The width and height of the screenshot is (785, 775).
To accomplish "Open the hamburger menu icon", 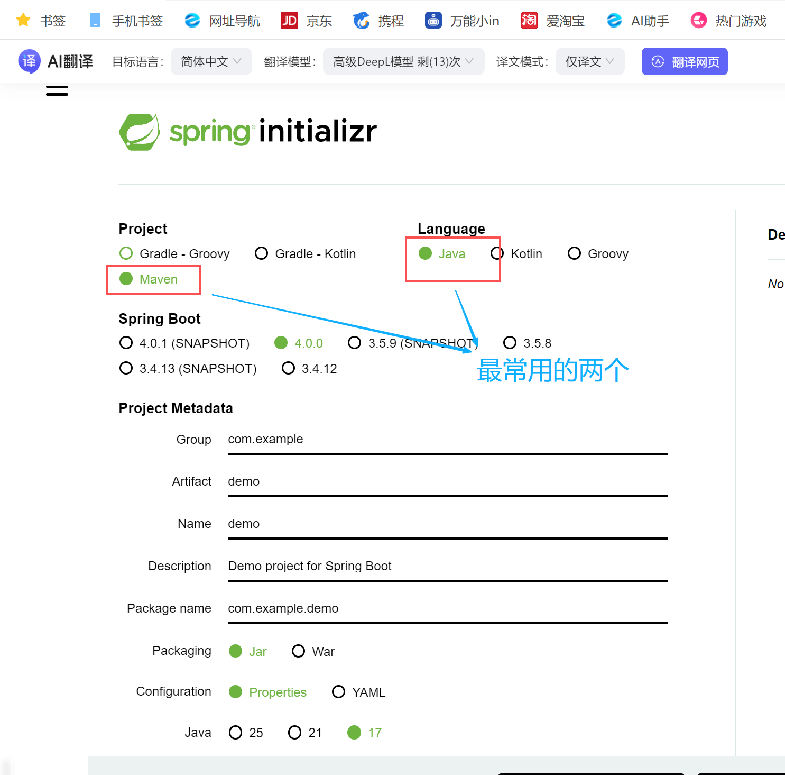I will pos(57,90).
